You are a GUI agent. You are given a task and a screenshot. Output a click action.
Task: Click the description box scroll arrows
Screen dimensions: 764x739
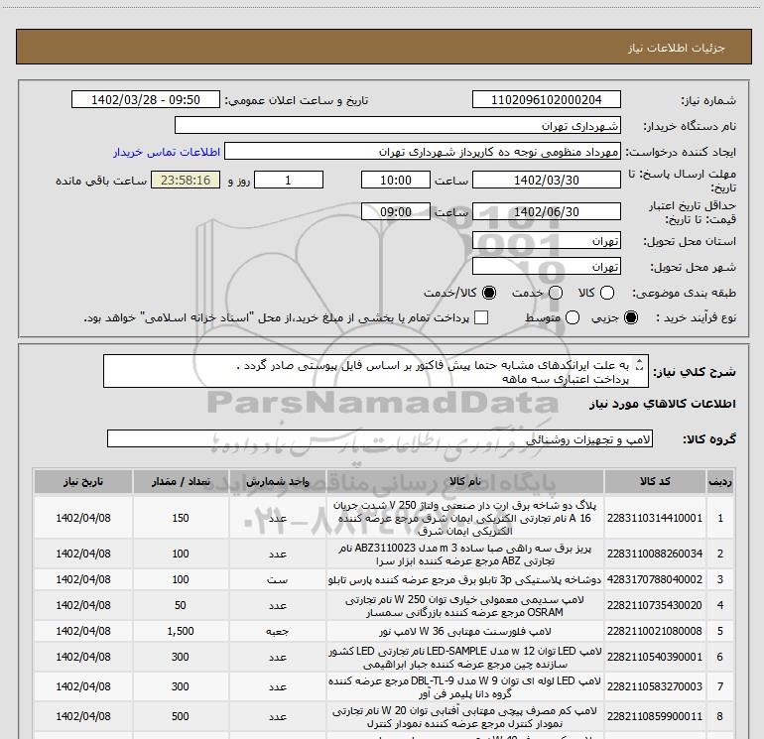(x=640, y=364)
